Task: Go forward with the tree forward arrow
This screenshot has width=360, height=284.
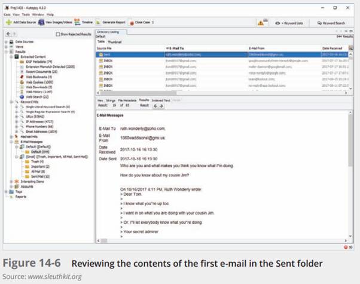Action: [x=14, y=34]
